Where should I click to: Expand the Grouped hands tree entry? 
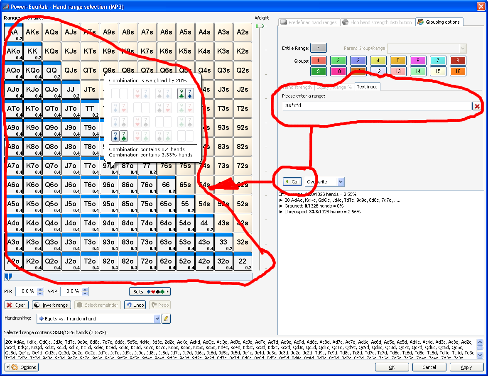(x=281, y=206)
